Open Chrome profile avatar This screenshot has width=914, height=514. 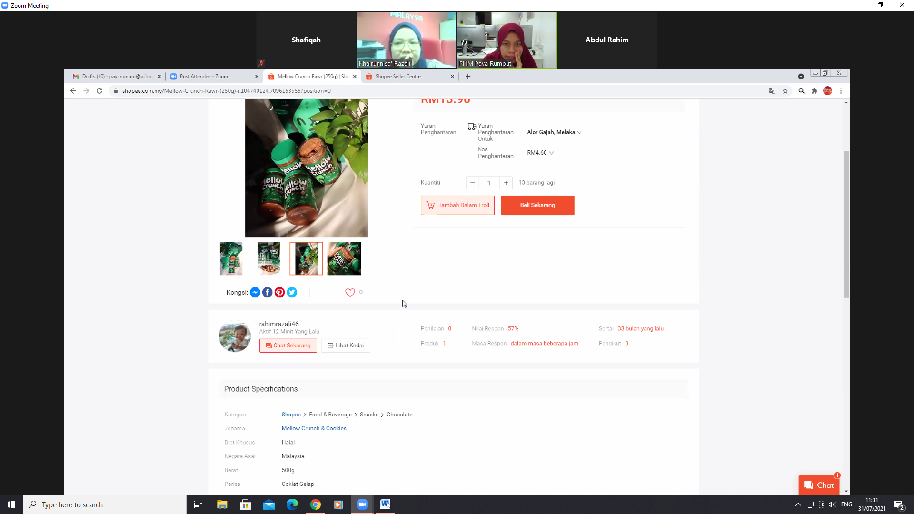click(x=828, y=91)
